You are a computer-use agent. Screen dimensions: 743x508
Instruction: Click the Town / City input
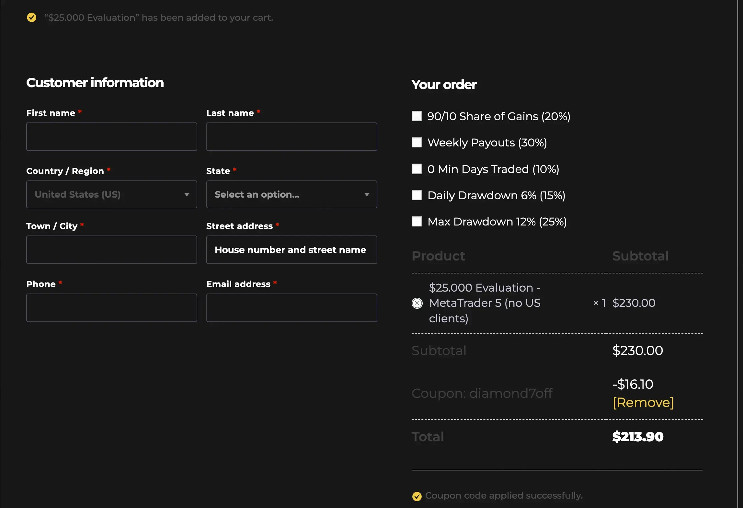[111, 250]
